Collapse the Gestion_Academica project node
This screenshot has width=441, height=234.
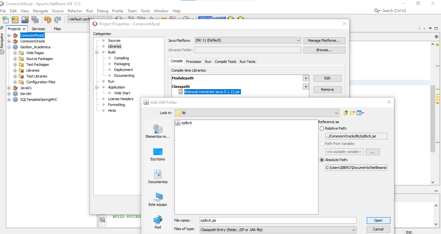(x=9, y=47)
